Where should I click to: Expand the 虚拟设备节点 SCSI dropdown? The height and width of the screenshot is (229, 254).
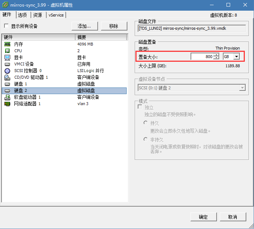click(x=242, y=87)
